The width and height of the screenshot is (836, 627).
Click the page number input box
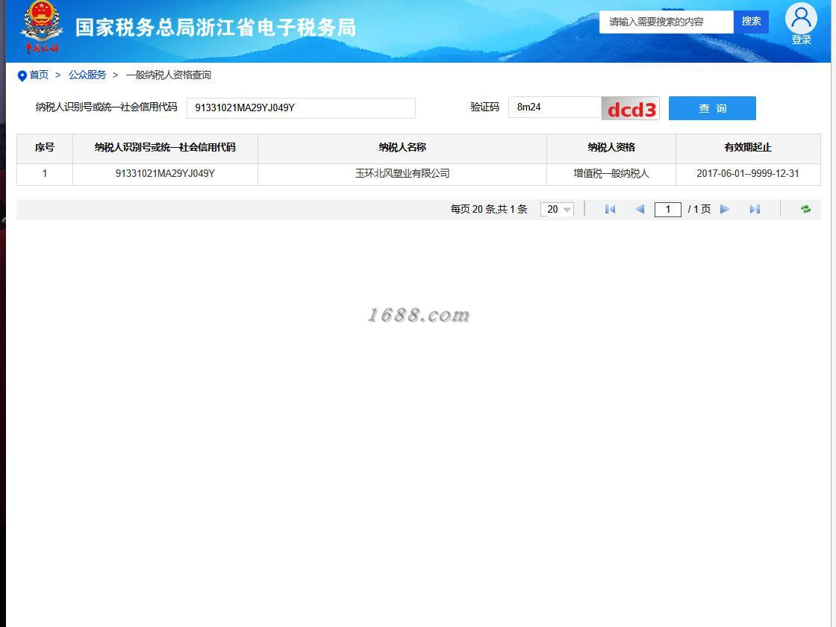point(668,210)
